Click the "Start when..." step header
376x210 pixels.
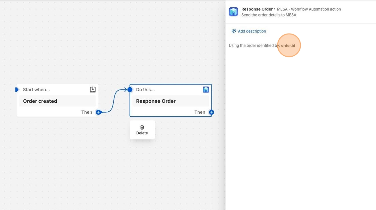pos(36,90)
